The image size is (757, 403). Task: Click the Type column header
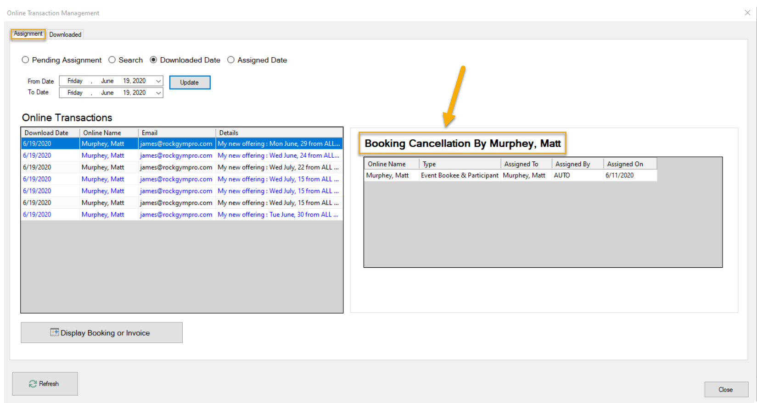point(460,164)
